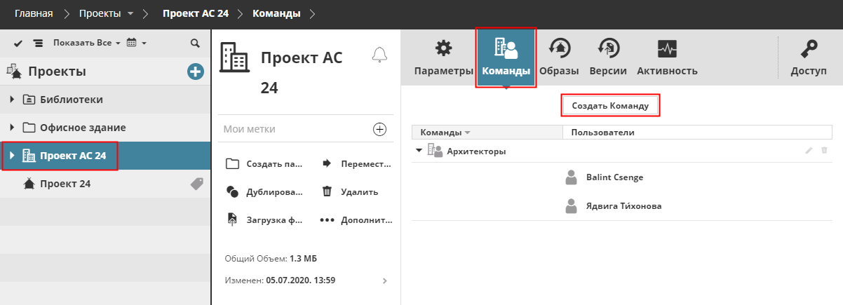Image resolution: width=843 pixels, height=305 pixels.
Task: Click the Команды breadcrumb
Action: point(276,13)
